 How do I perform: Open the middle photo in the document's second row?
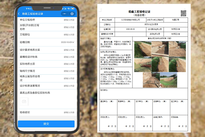tap(160, 64)
